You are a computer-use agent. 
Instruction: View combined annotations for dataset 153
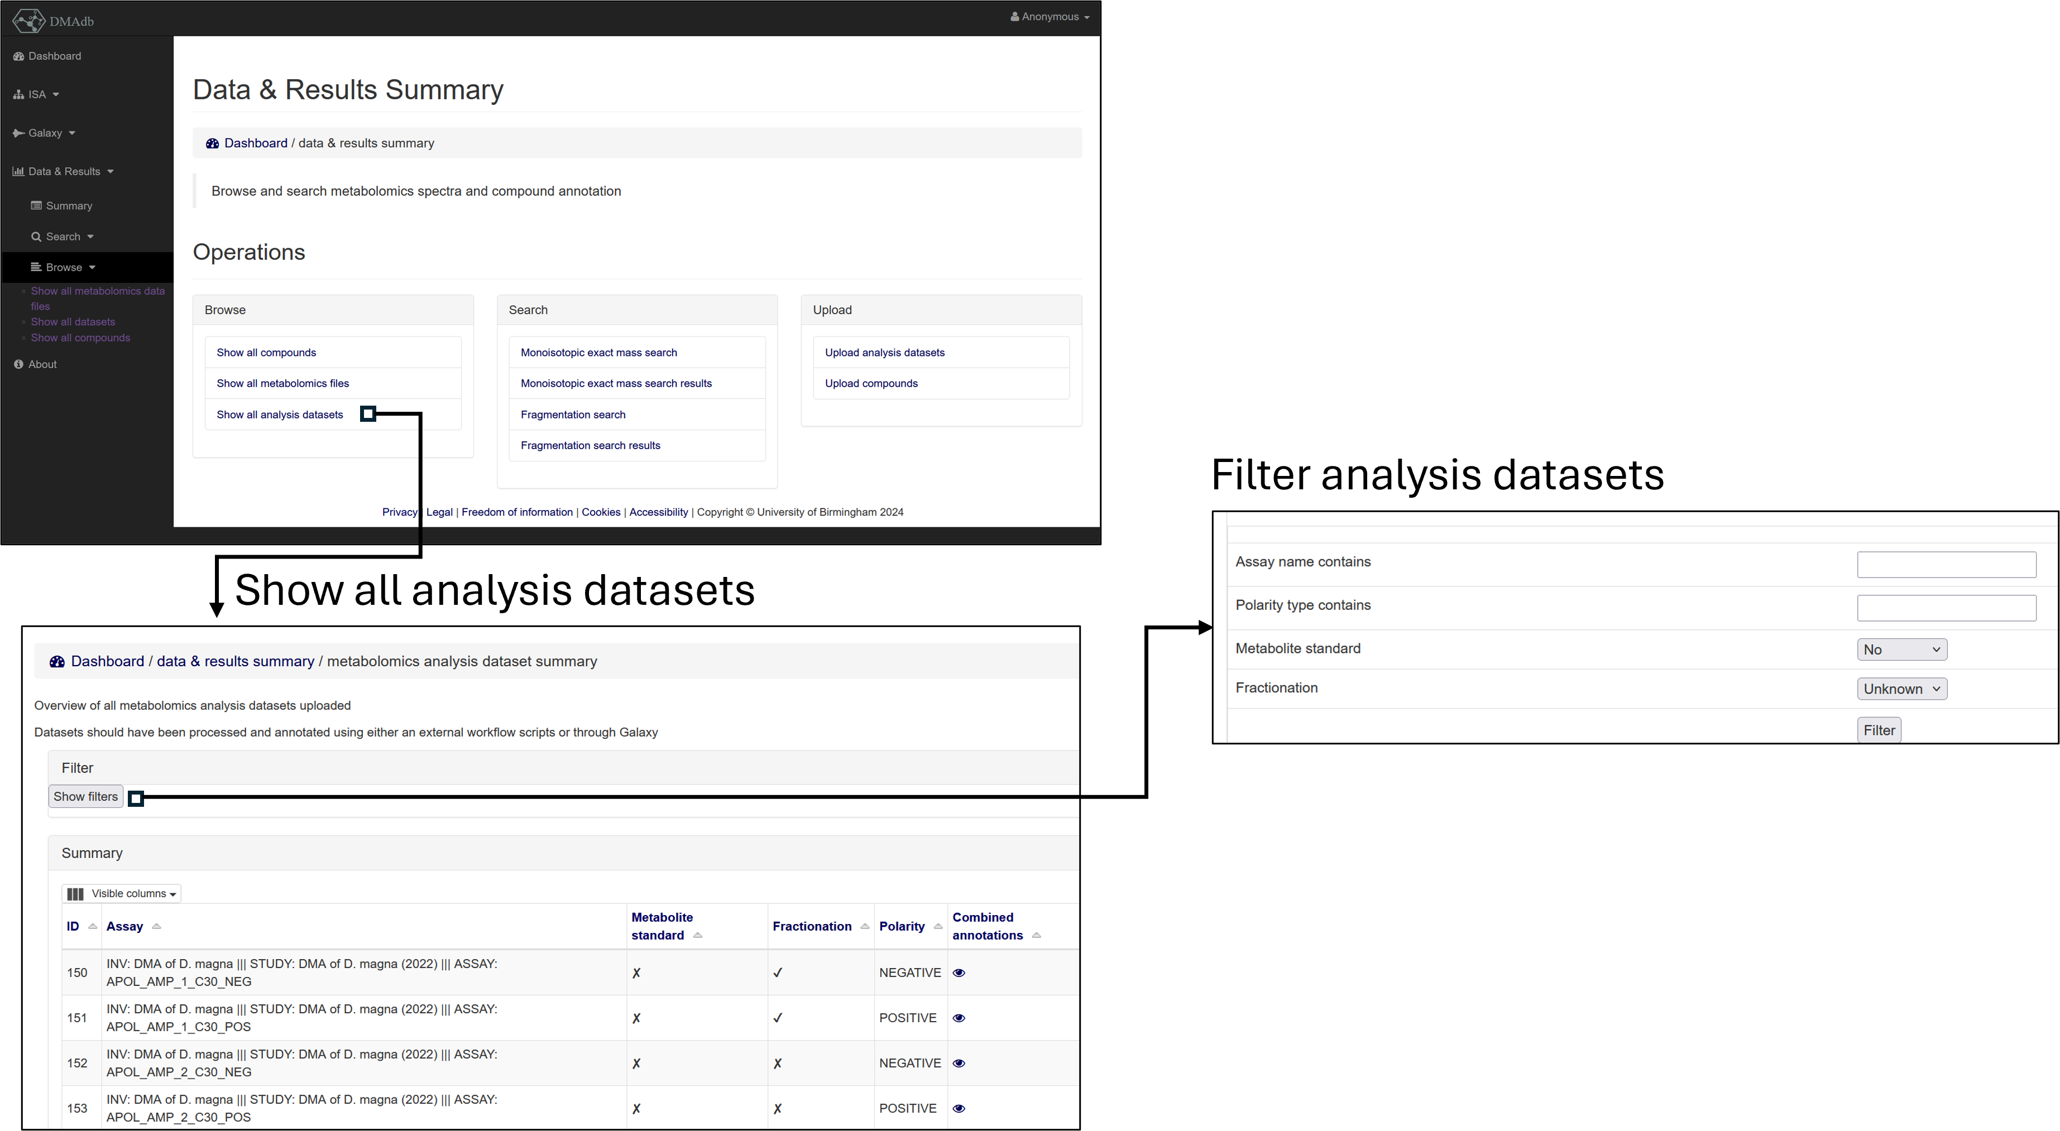959,1109
